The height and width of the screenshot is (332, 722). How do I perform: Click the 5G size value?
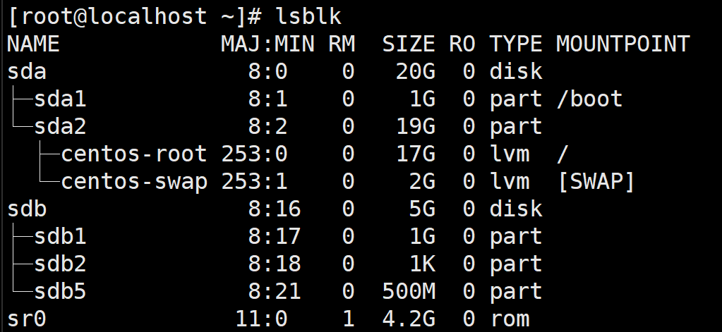click(422, 209)
